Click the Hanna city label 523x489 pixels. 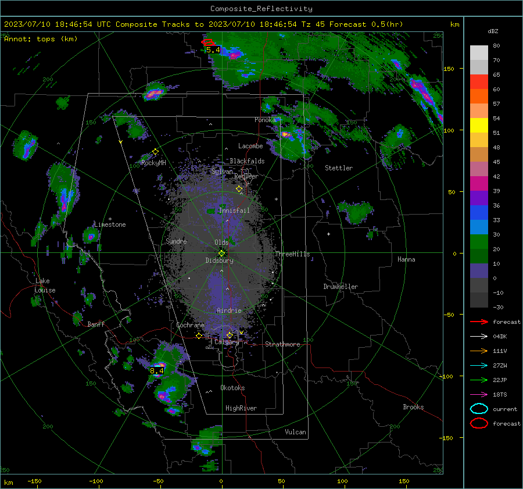pyautogui.click(x=406, y=259)
